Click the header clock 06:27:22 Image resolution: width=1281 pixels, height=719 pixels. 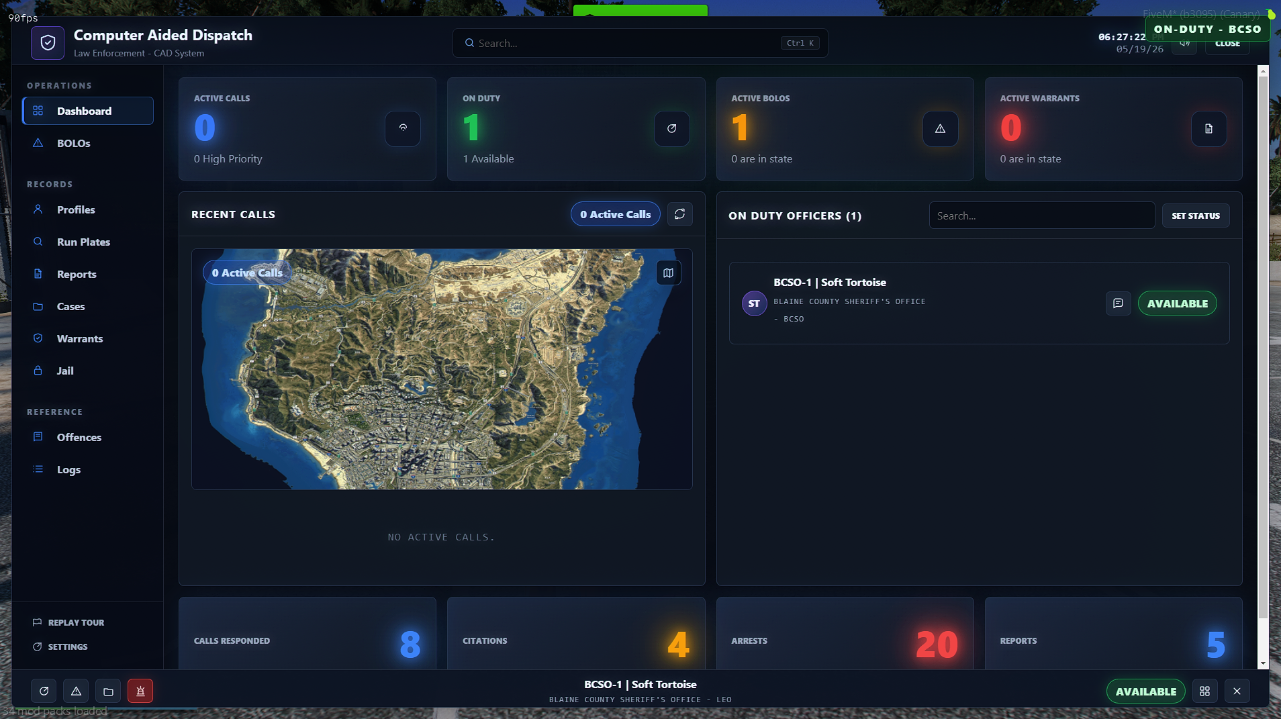pyautogui.click(x=1121, y=37)
